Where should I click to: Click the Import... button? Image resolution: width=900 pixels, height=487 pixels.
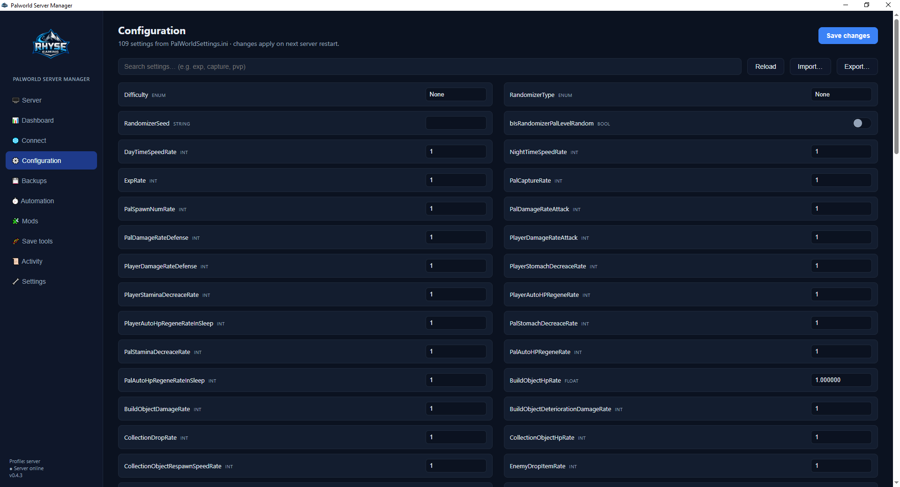tap(810, 66)
